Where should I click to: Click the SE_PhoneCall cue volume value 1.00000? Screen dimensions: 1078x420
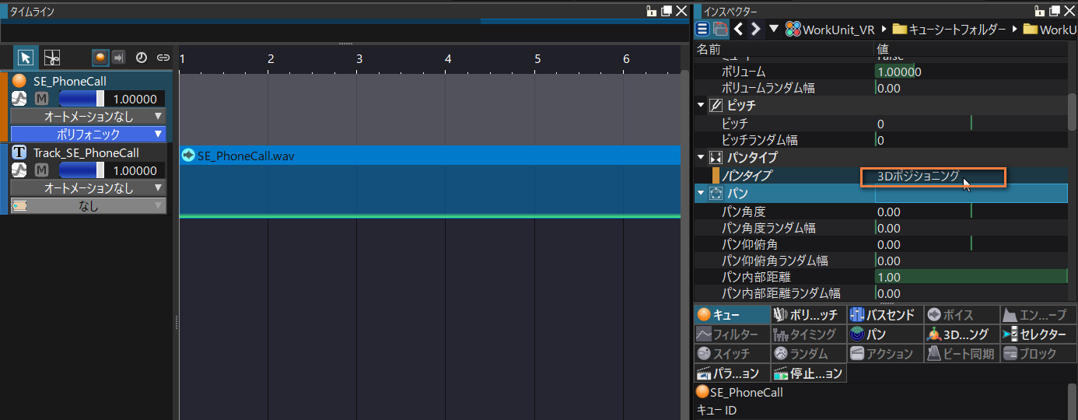(x=135, y=99)
